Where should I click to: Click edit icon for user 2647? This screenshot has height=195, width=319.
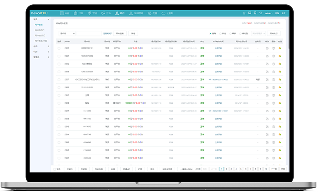267,111
